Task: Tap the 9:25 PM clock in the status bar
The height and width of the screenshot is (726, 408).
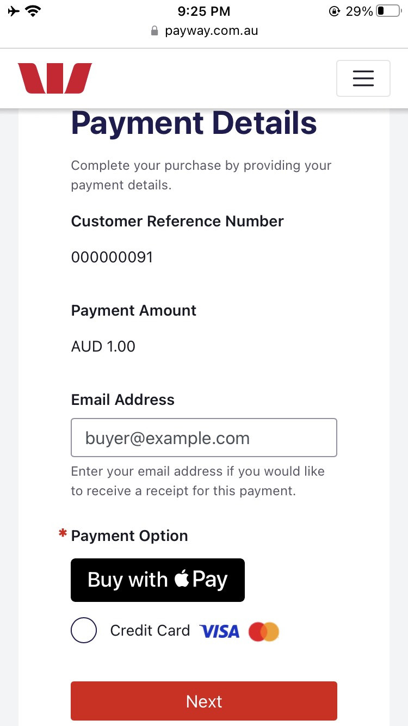Action: click(204, 11)
